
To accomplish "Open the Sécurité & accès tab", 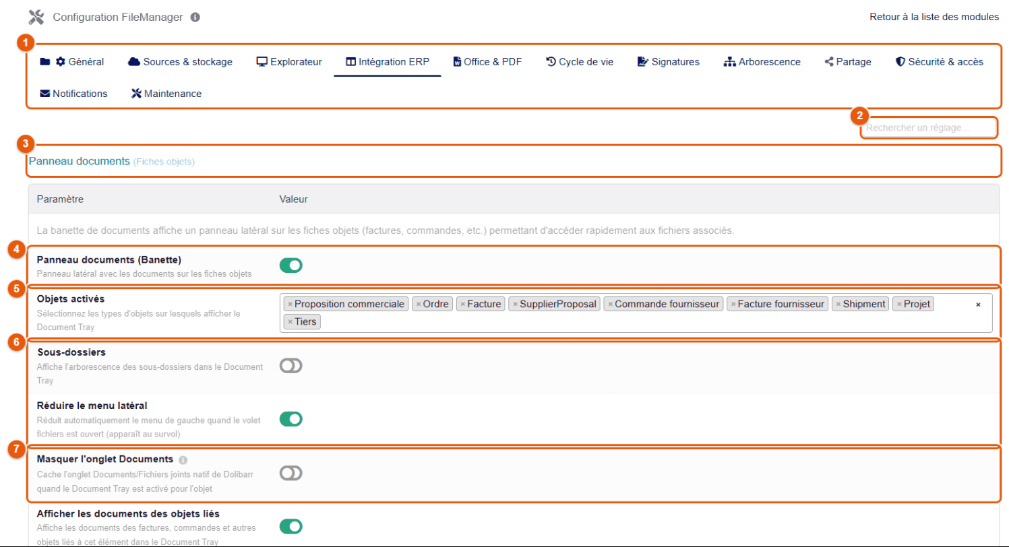I will [940, 62].
